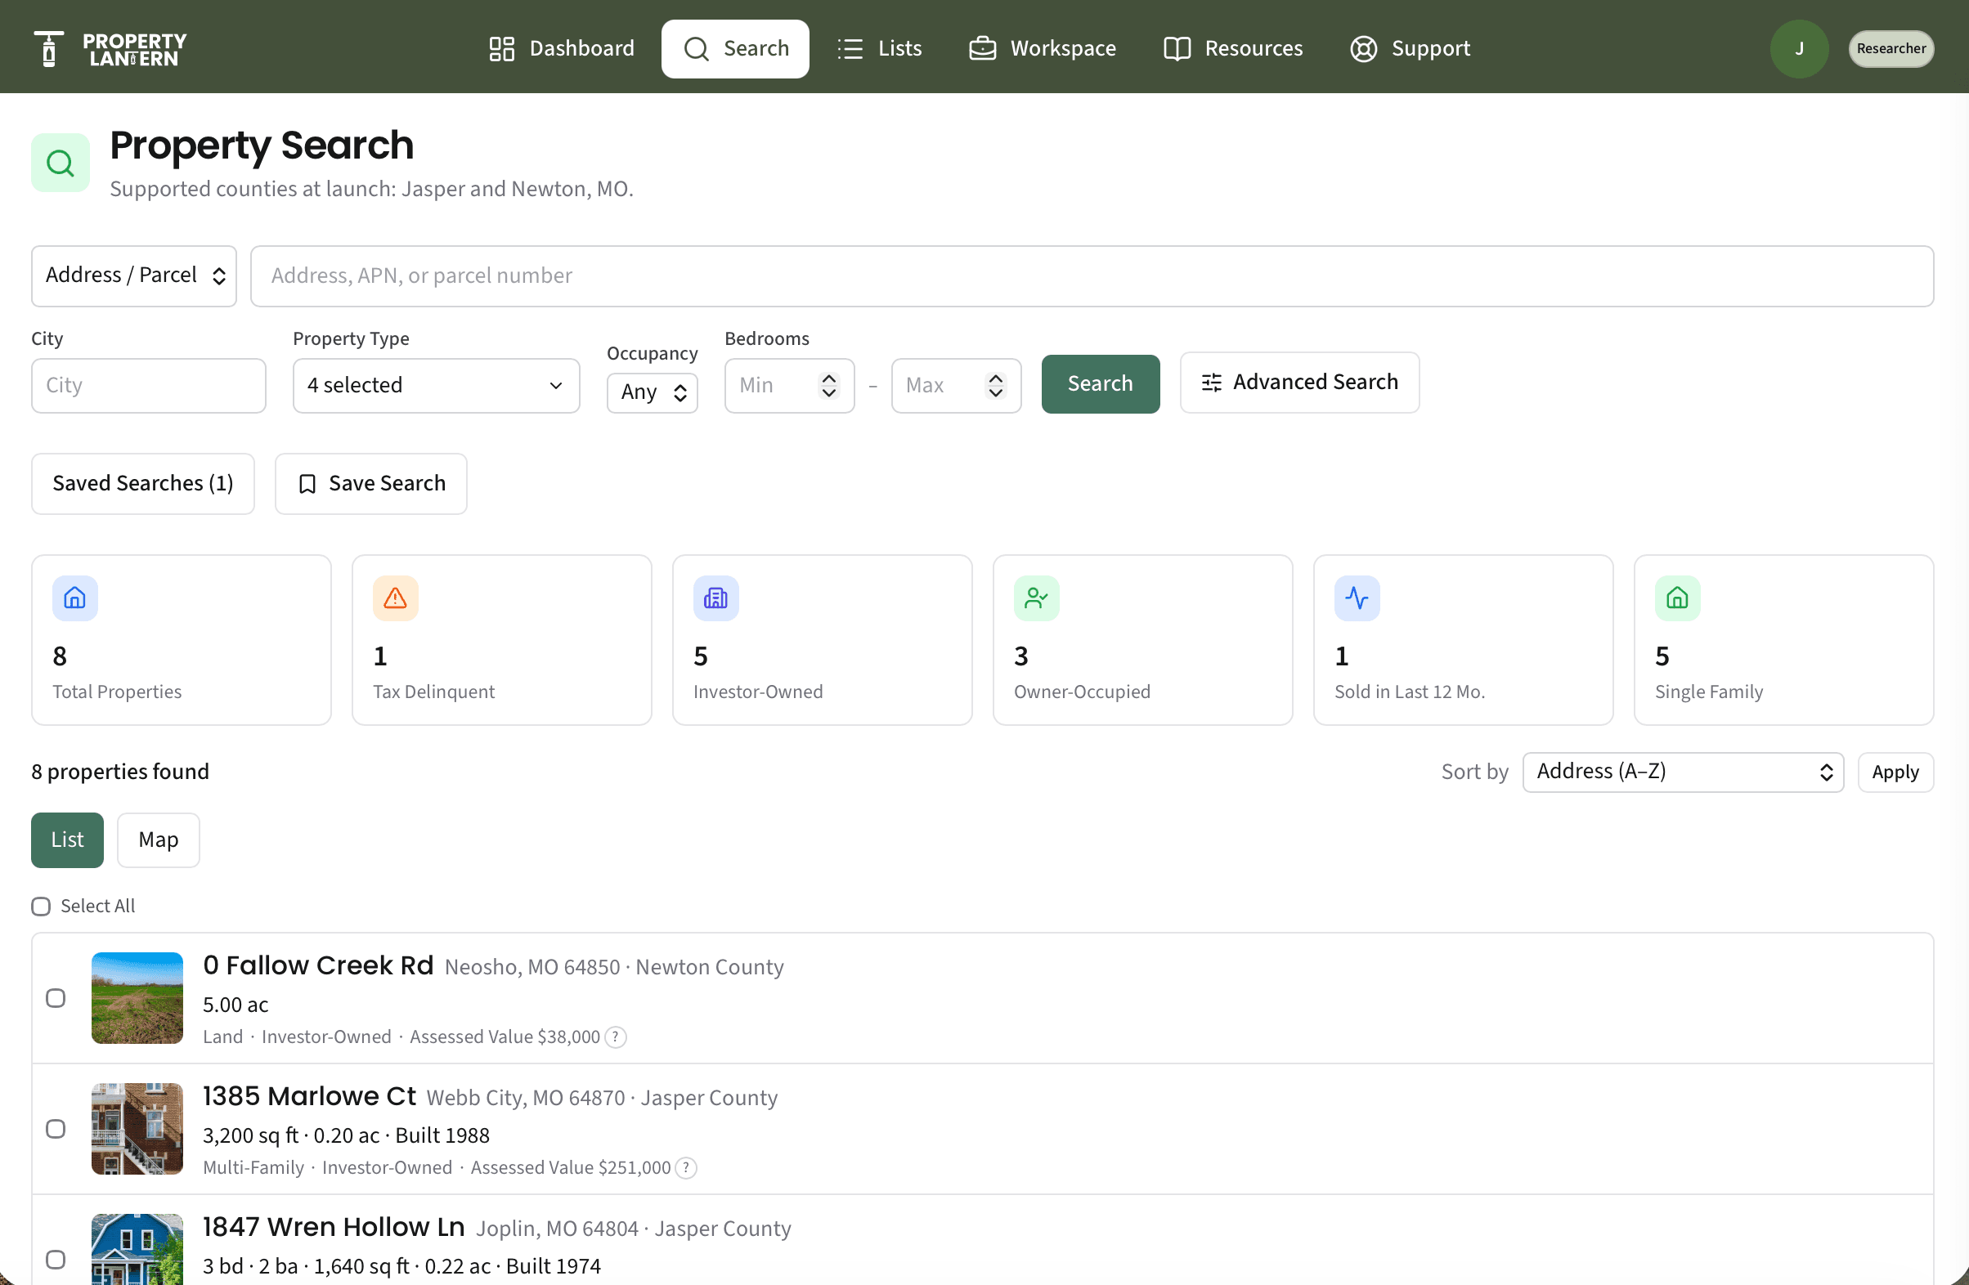
Task: Check the box for 1385 Marlowe Ct
Action: click(x=56, y=1129)
